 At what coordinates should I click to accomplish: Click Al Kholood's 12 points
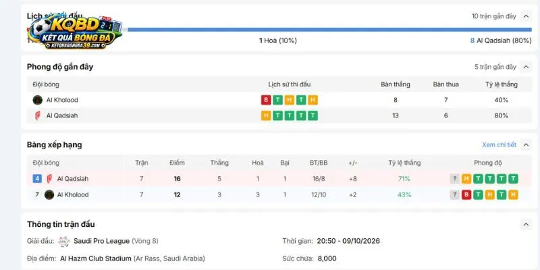(x=177, y=194)
